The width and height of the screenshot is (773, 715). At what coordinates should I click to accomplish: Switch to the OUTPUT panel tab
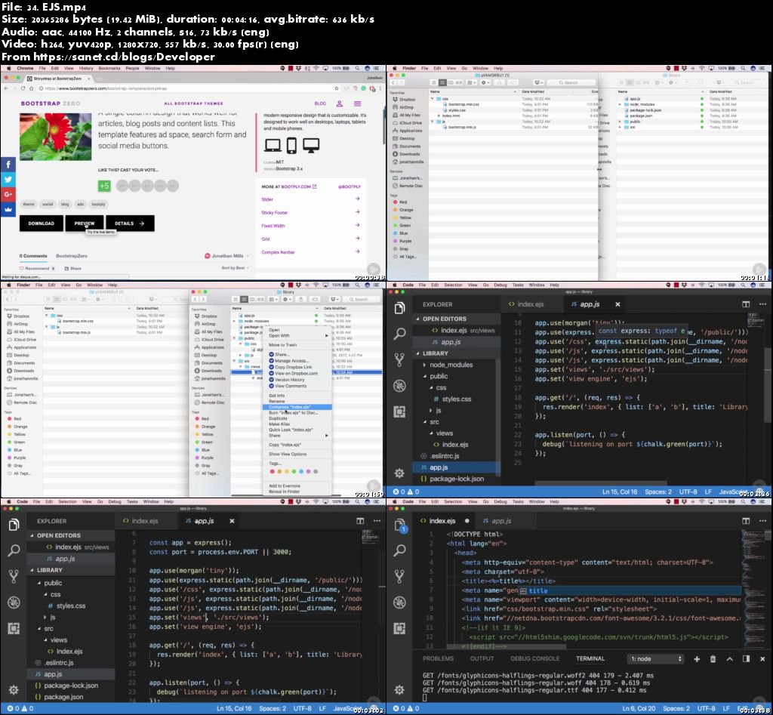tap(482, 659)
